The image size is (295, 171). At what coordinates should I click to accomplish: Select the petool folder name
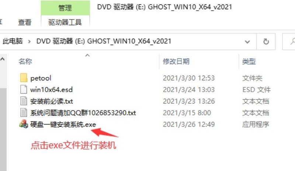(41, 78)
